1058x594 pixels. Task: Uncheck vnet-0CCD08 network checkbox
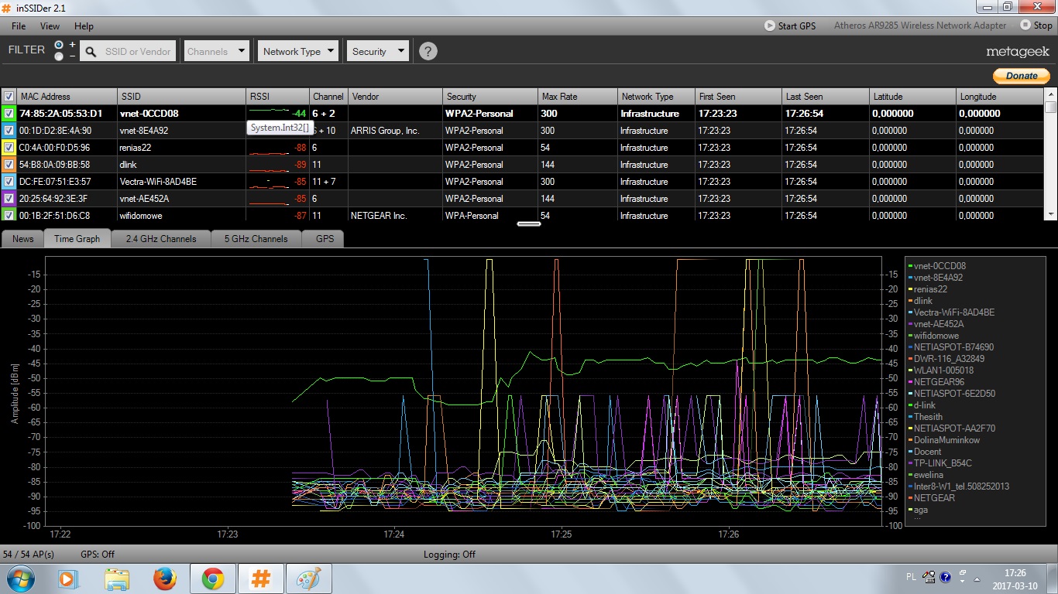coord(9,114)
